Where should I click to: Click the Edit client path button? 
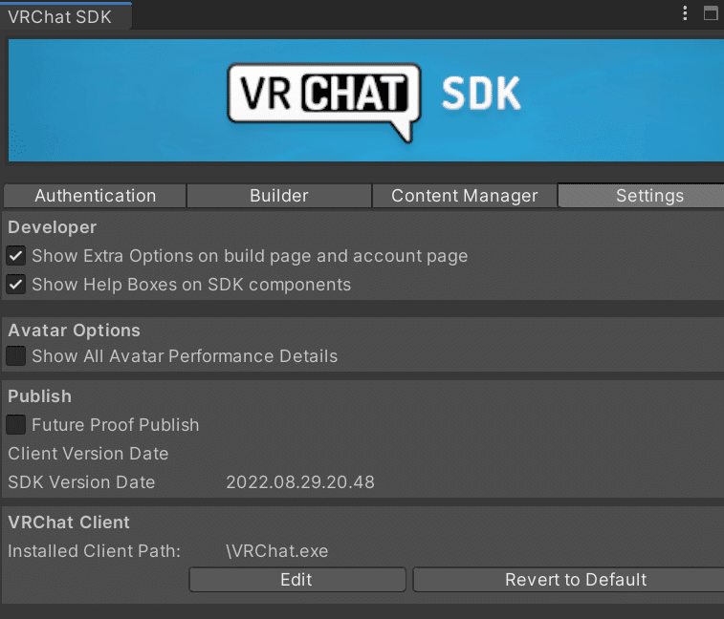pyautogui.click(x=297, y=579)
